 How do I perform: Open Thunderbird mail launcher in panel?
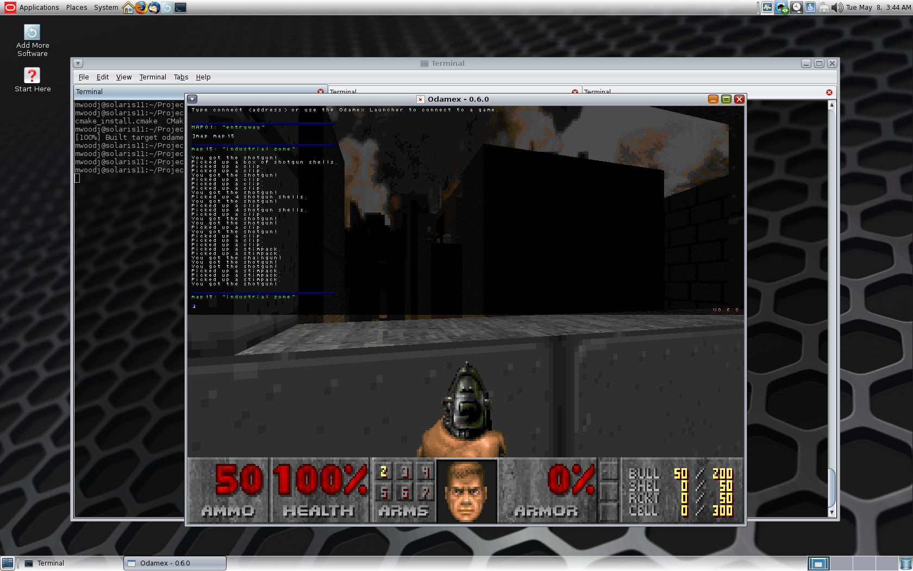point(154,7)
